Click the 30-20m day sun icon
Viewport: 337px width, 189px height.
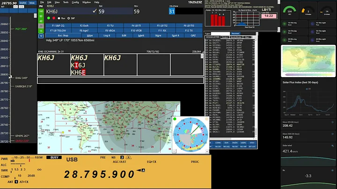click(x=285, y=40)
